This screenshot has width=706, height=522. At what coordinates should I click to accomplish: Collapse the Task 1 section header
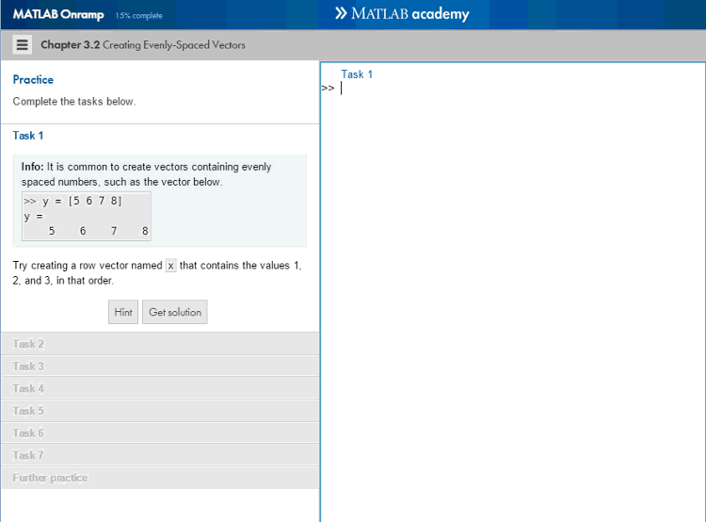pyautogui.click(x=28, y=136)
